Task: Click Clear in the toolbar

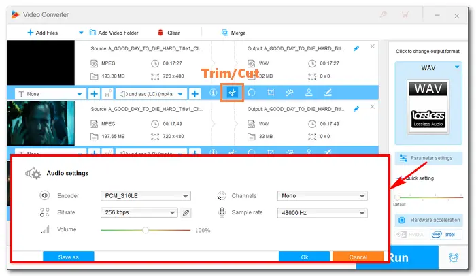Action: [x=169, y=33]
